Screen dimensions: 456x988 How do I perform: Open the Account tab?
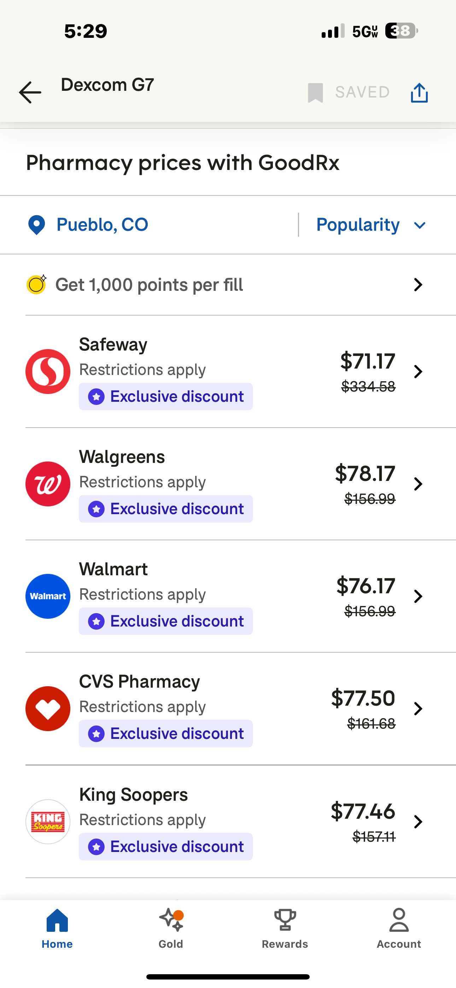click(x=399, y=928)
